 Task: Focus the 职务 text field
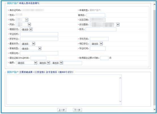pos(101,29)
